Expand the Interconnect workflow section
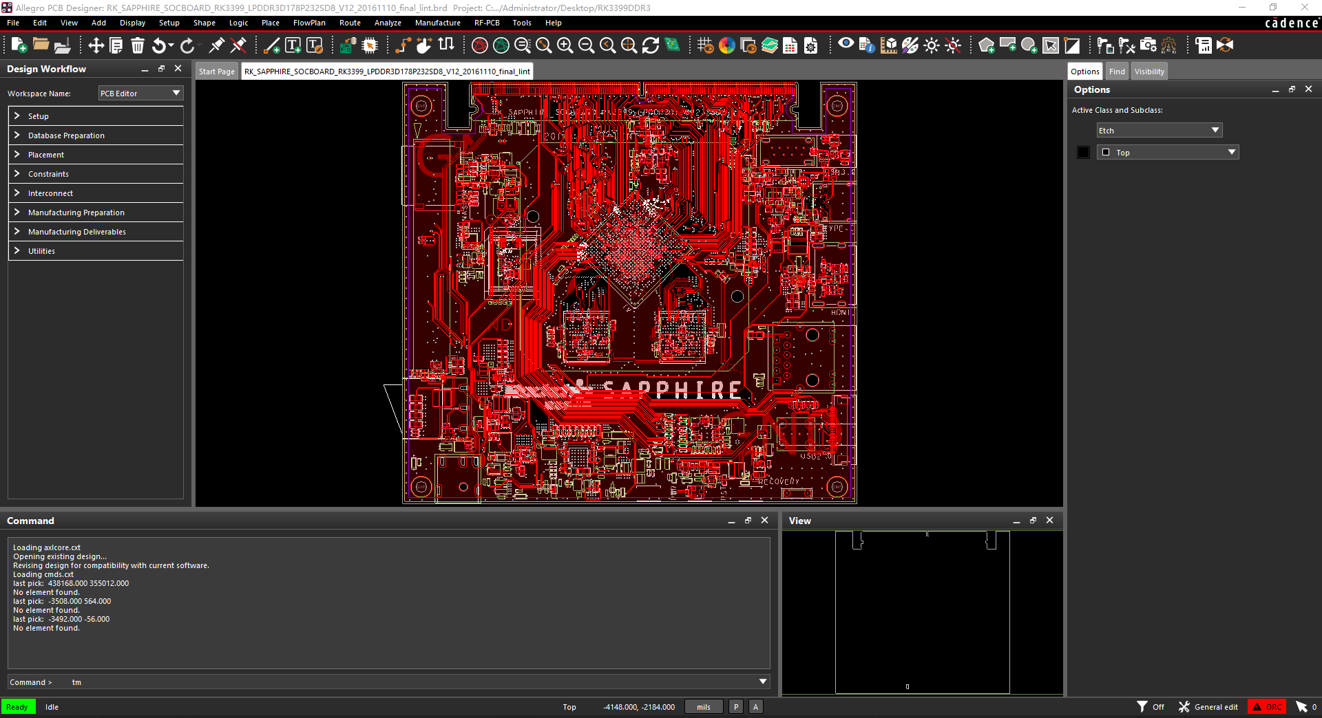 click(96, 193)
